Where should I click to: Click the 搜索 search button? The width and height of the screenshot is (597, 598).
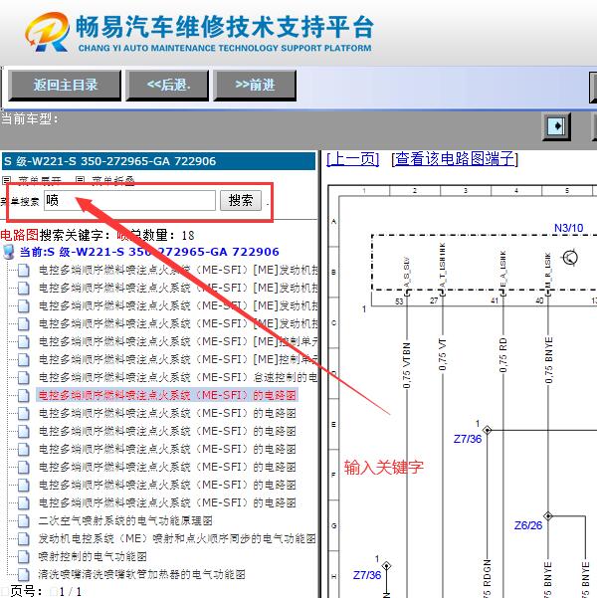241,200
